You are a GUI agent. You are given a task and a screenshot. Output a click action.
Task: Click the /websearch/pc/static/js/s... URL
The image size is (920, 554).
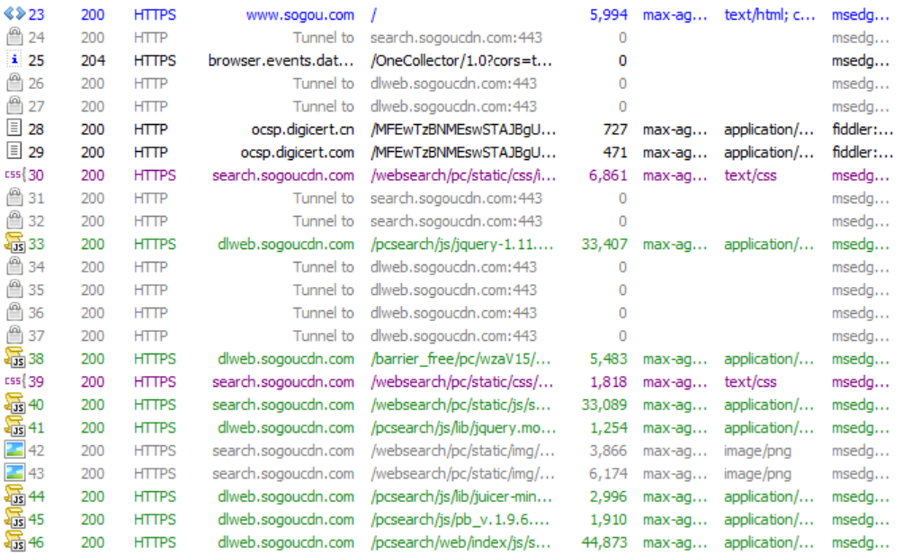point(460,405)
